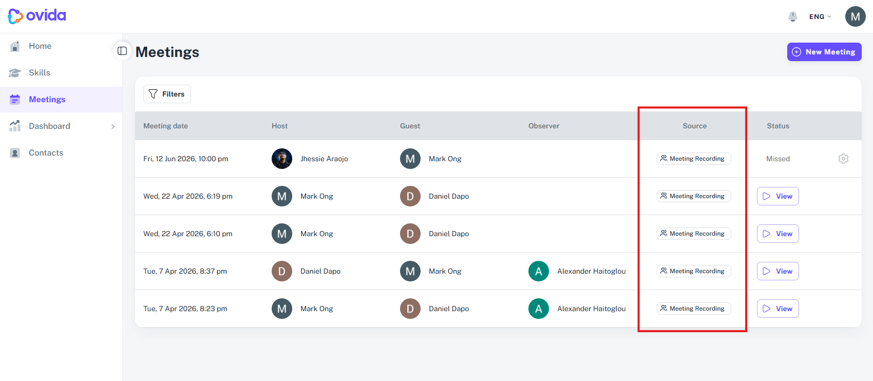
Task: View the 7 Apr 8:23 pm meeting
Action: pyautogui.click(x=777, y=309)
